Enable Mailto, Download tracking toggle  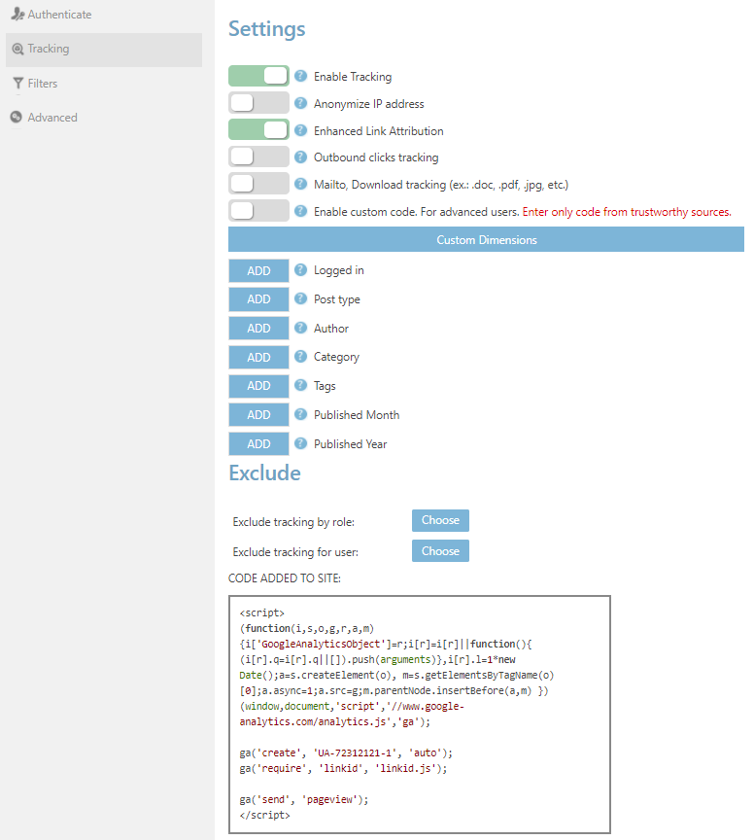(258, 184)
